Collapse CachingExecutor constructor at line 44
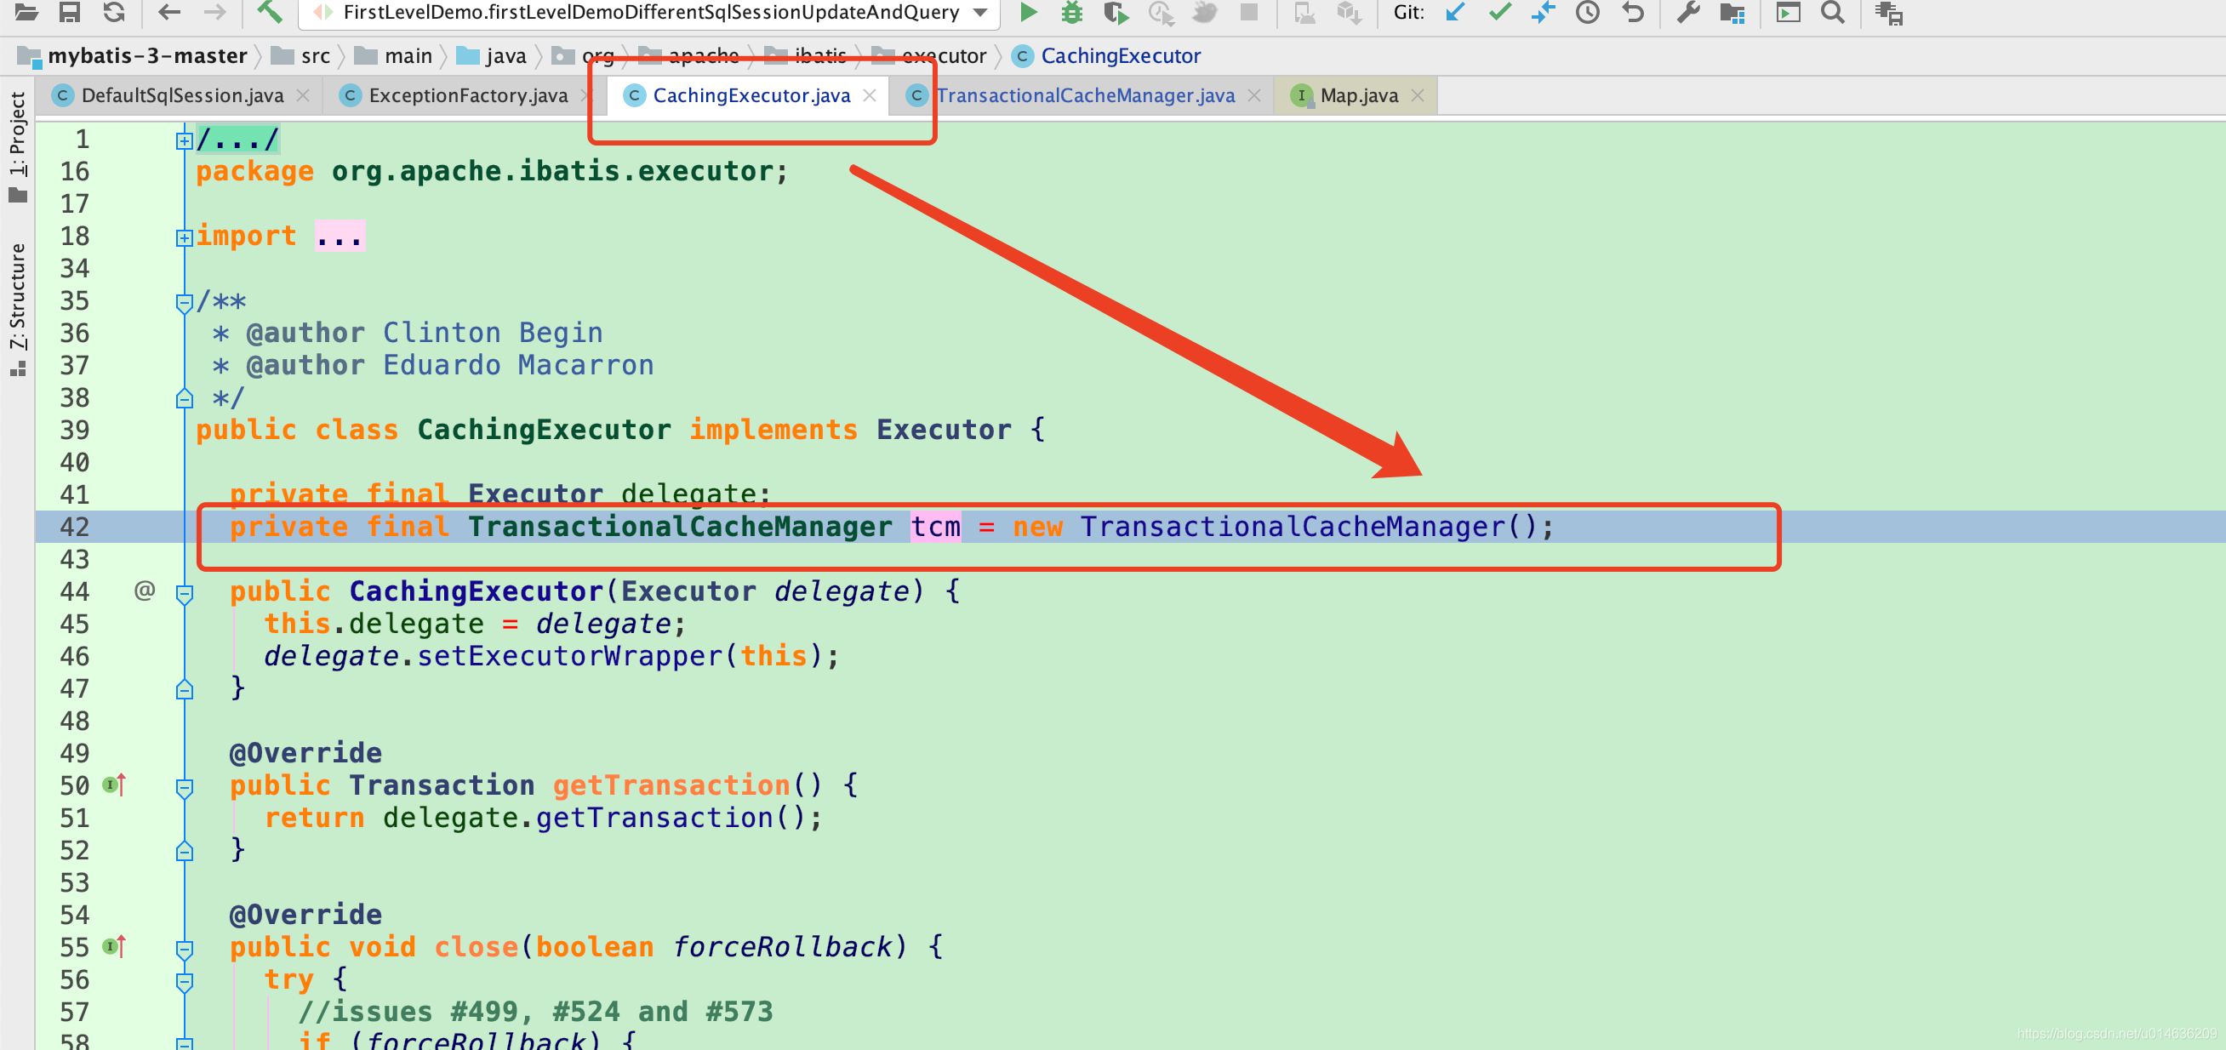 tap(184, 593)
